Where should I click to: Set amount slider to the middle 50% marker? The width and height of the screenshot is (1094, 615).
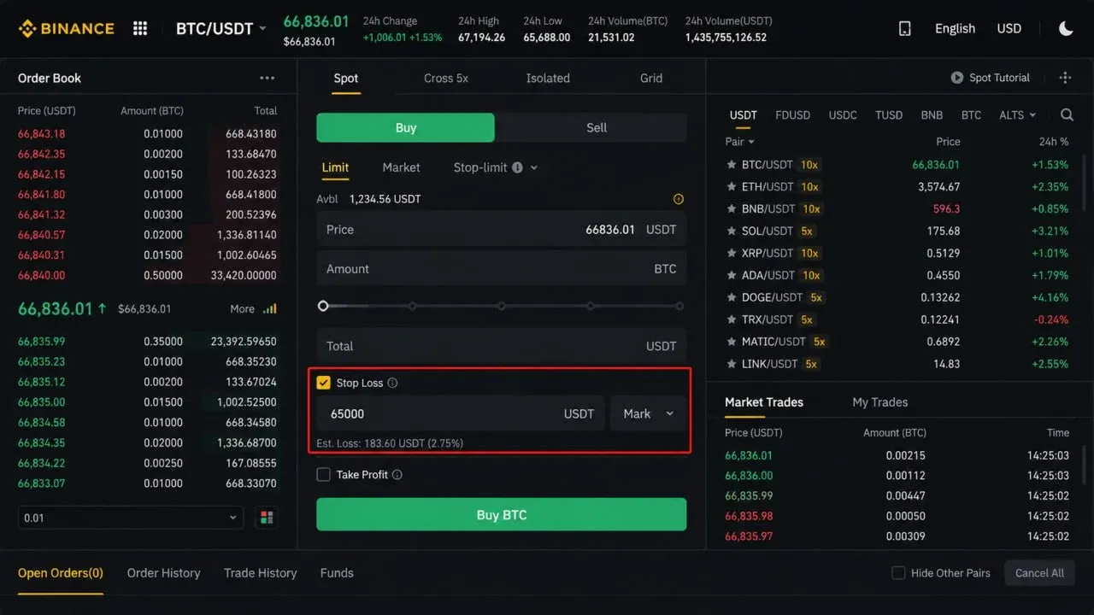point(502,306)
